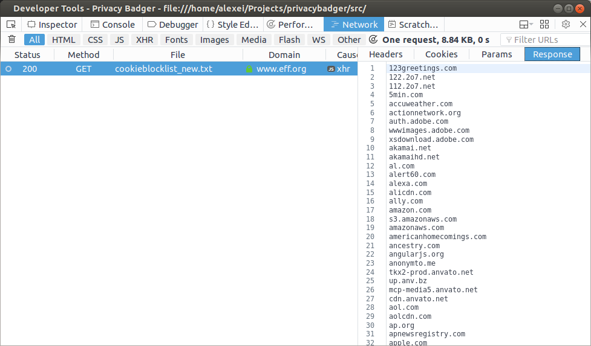
Task: Focus the Filter URLs field
Action: pyautogui.click(x=546, y=39)
